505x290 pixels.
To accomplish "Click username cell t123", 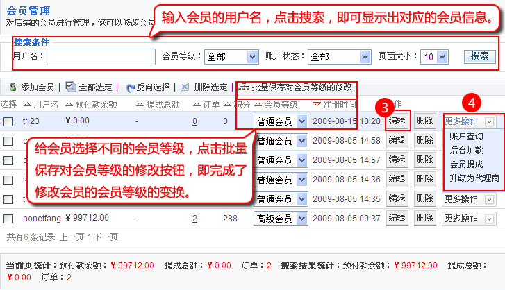I will coord(31,121).
